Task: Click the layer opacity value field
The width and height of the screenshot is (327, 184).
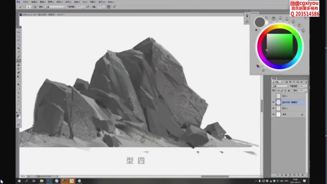Action: [301, 86]
